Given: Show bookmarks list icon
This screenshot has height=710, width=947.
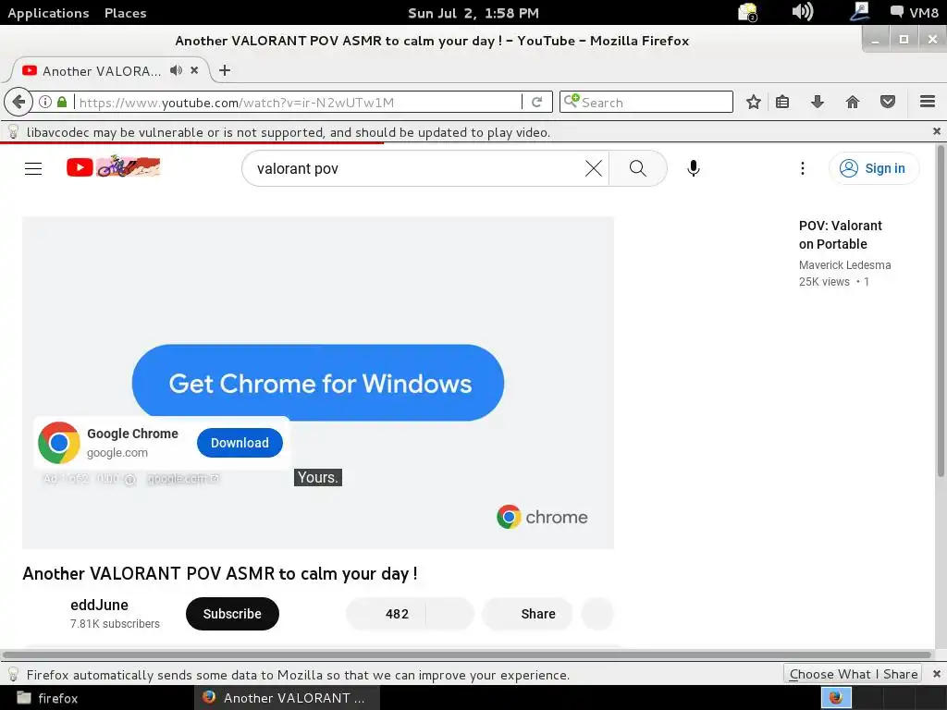Looking at the screenshot, I should pyautogui.click(x=782, y=102).
